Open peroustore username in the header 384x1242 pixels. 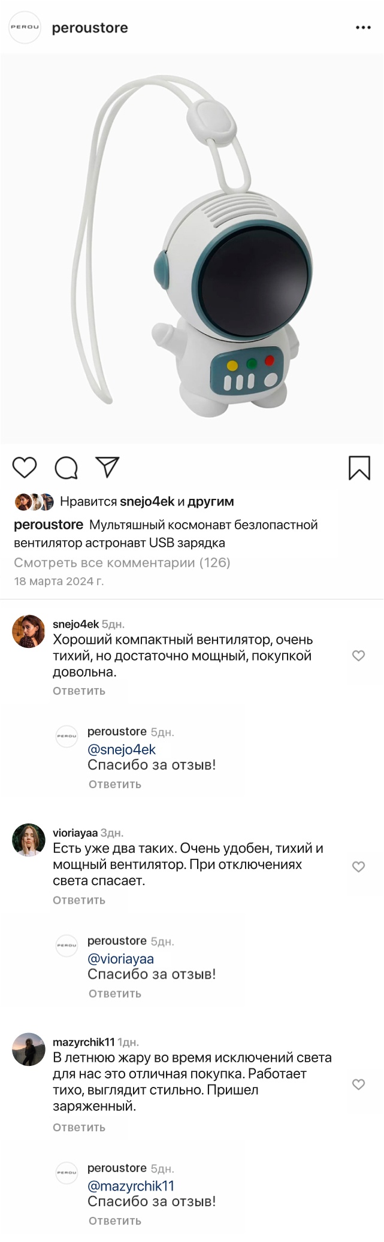90,28
